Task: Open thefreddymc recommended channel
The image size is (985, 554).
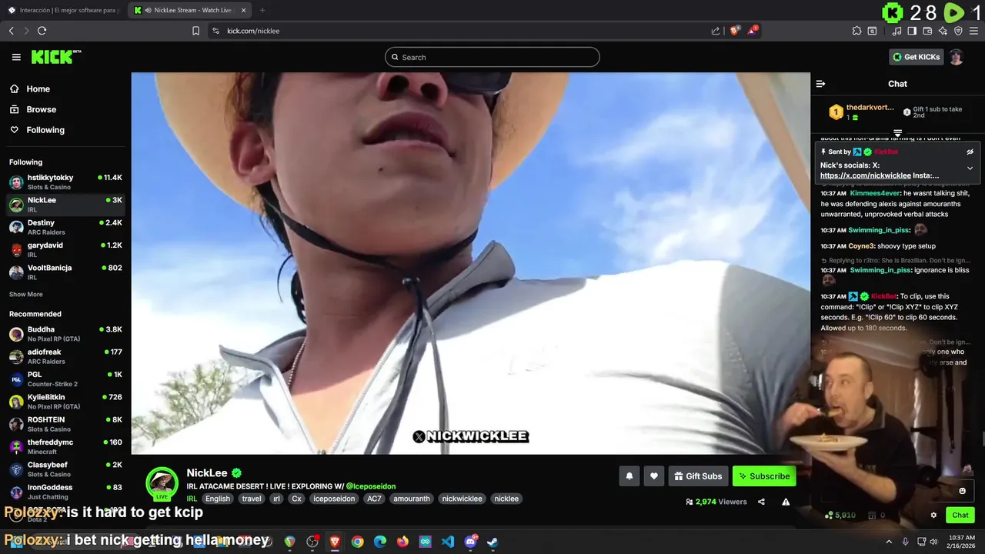Action: tap(65, 446)
